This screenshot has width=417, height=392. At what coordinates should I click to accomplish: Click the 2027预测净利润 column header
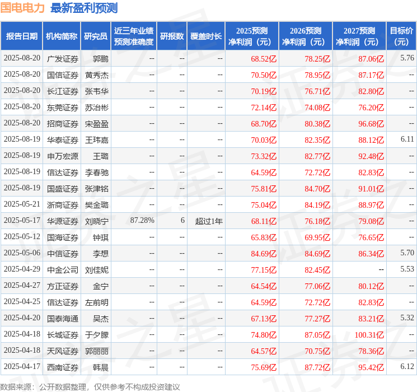pyautogui.click(x=359, y=36)
